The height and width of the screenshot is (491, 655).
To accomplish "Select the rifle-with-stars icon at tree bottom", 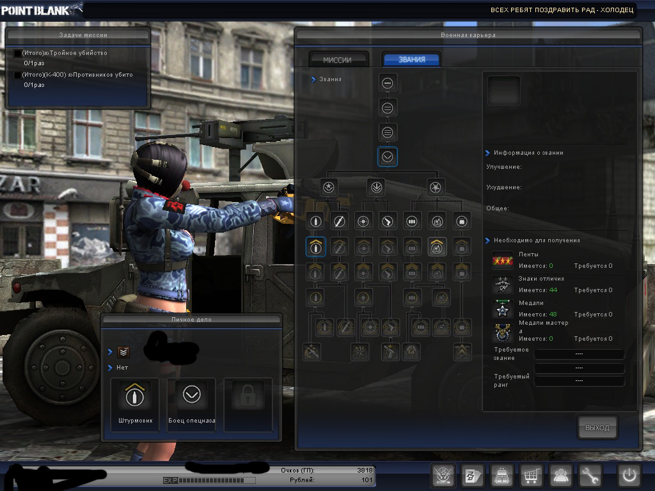I will point(312,352).
